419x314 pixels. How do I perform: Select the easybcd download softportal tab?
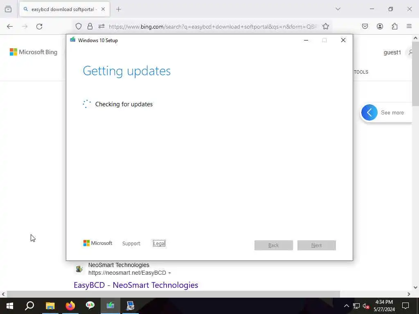[x=64, y=9]
